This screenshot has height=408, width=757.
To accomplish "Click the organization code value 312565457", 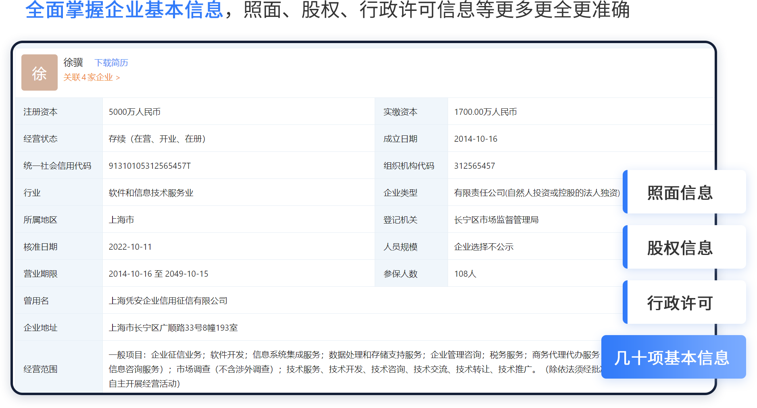I will click(x=474, y=166).
